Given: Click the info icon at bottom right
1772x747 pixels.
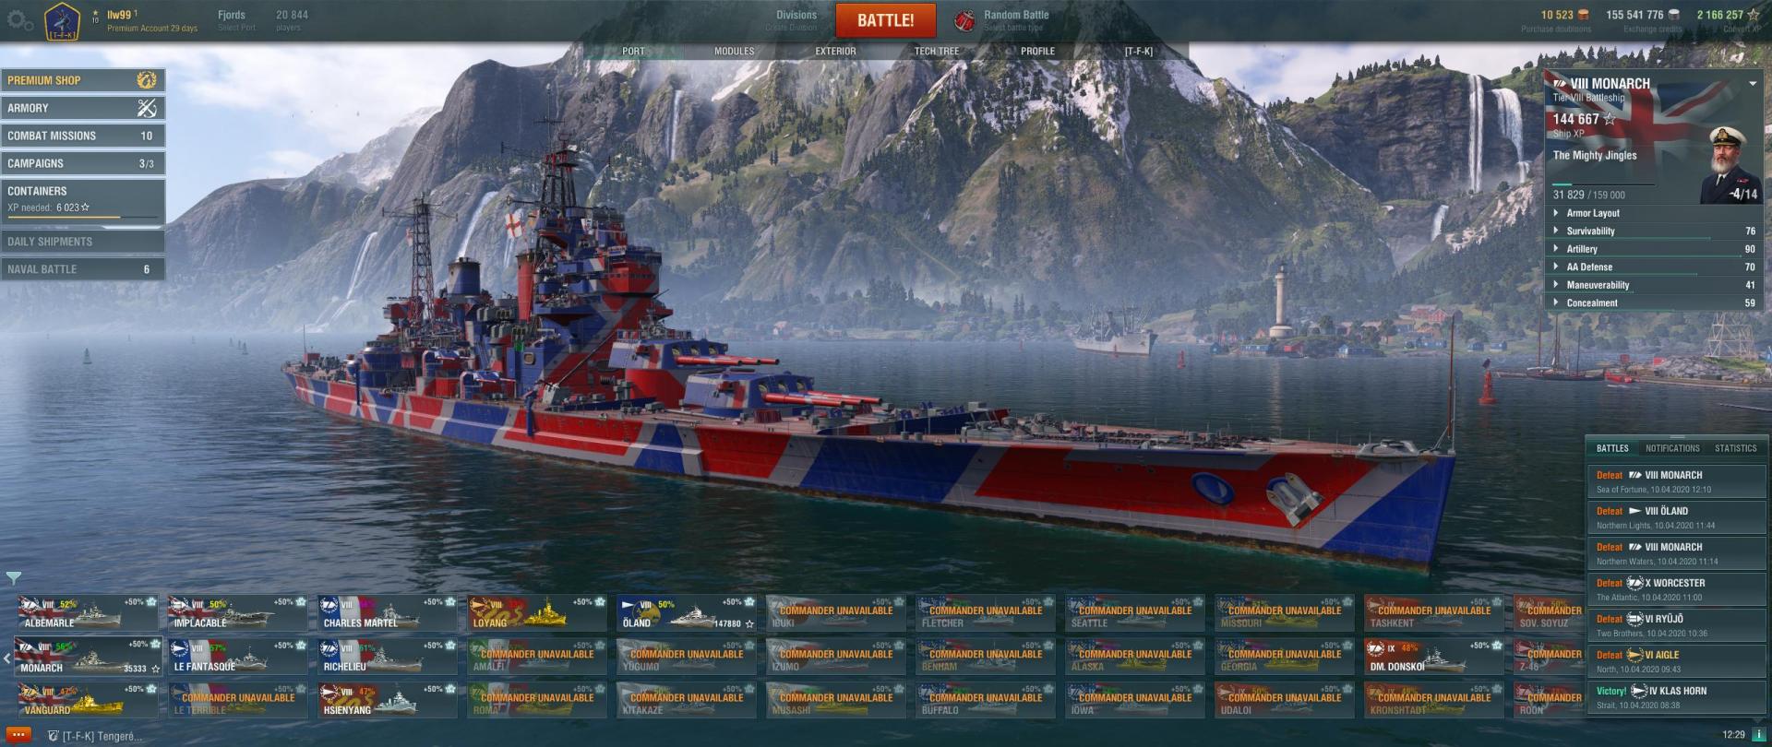Looking at the screenshot, I should point(1759,735).
